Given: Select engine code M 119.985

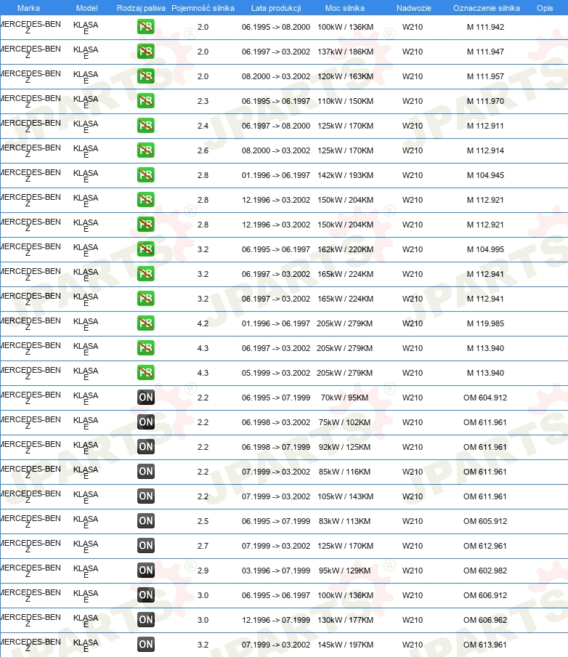Looking at the screenshot, I should [485, 323].
